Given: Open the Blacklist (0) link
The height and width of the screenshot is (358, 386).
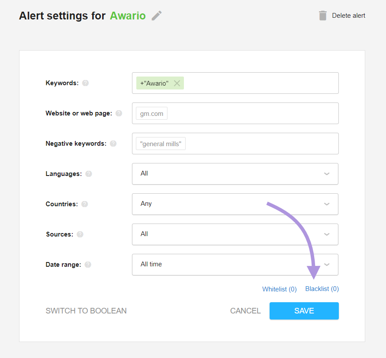Looking at the screenshot, I should (x=322, y=289).
